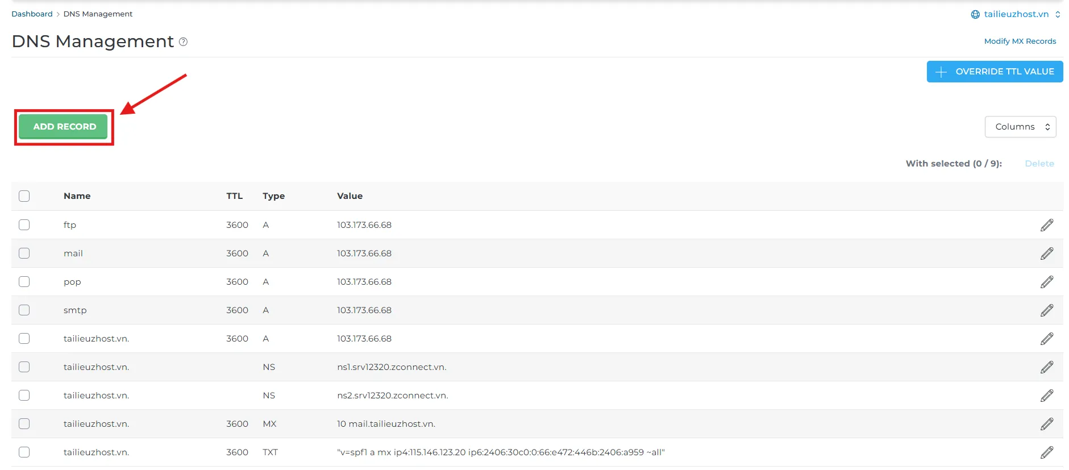Tick the MX record checkbox
Image resolution: width=1069 pixels, height=470 pixels.
tap(24, 424)
